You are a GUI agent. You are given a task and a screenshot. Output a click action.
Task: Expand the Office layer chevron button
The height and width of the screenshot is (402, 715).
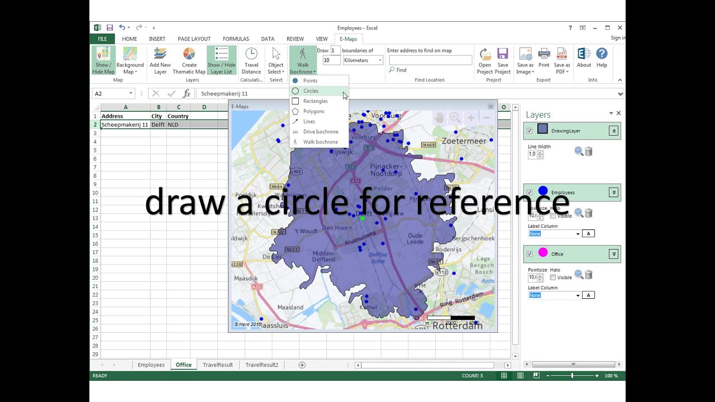pyautogui.click(x=613, y=253)
